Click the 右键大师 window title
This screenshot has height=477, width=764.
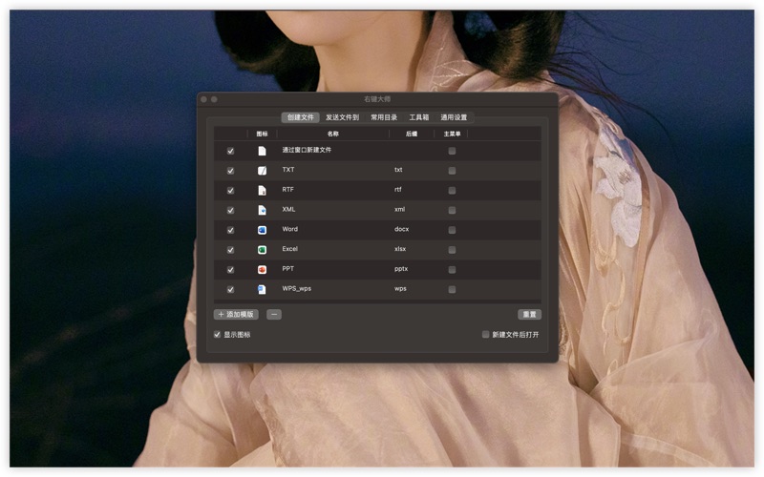point(377,99)
